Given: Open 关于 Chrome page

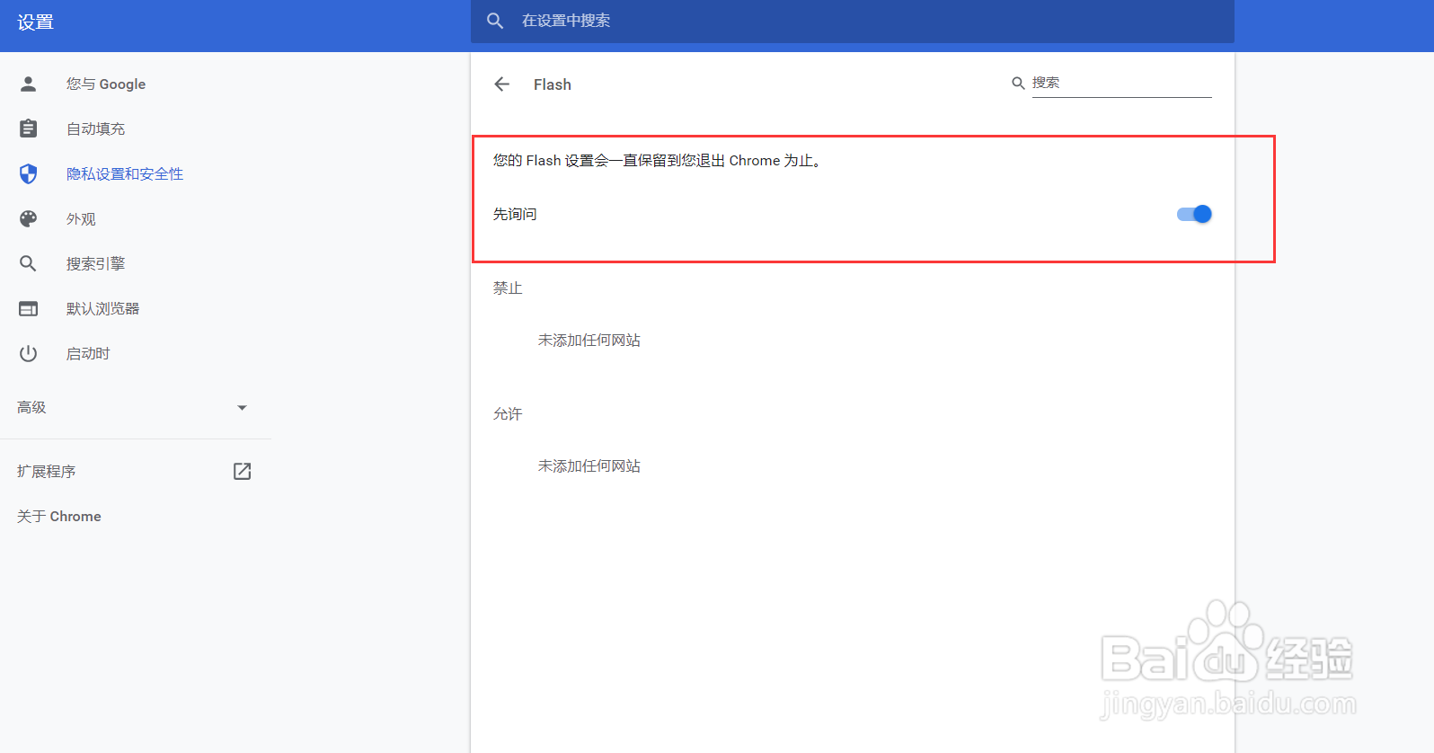Looking at the screenshot, I should click(59, 516).
